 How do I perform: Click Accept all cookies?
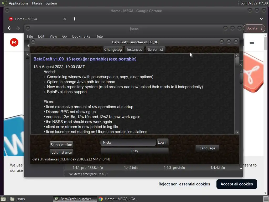237,184
